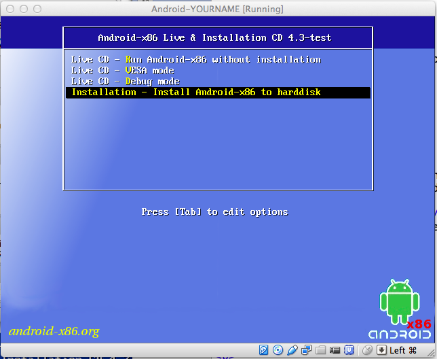Toggle the video capture camera icon
This screenshot has width=437, height=359.
coord(335,350)
